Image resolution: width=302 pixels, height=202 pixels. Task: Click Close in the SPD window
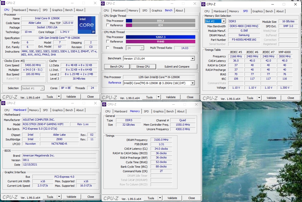point(291,98)
